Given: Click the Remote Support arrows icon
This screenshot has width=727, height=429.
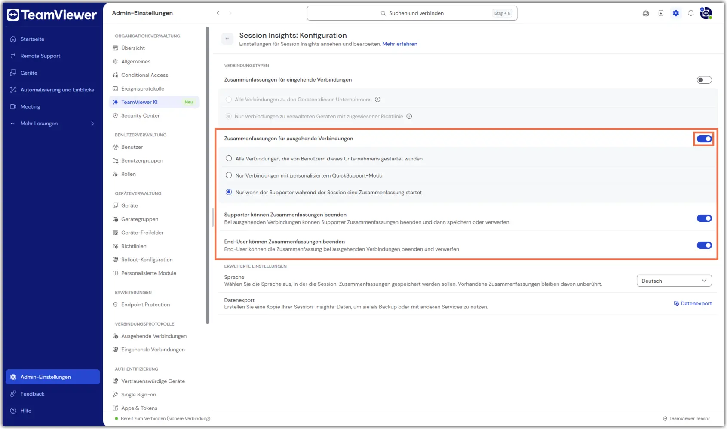Looking at the screenshot, I should point(13,56).
